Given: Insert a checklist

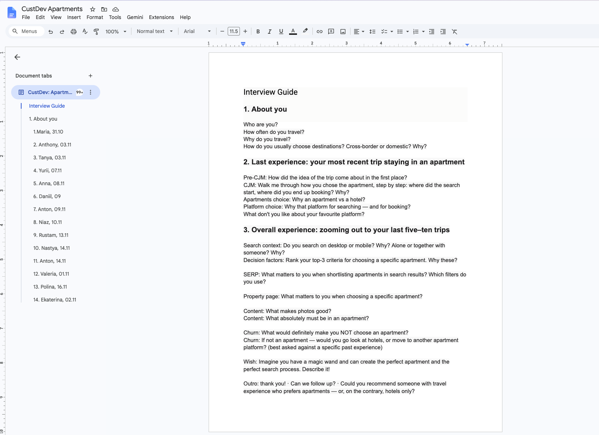Looking at the screenshot, I should (x=384, y=32).
